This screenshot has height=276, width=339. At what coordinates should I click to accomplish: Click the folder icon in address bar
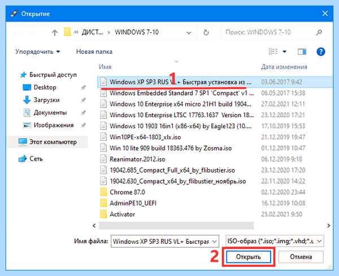click(x=67, y=32)
